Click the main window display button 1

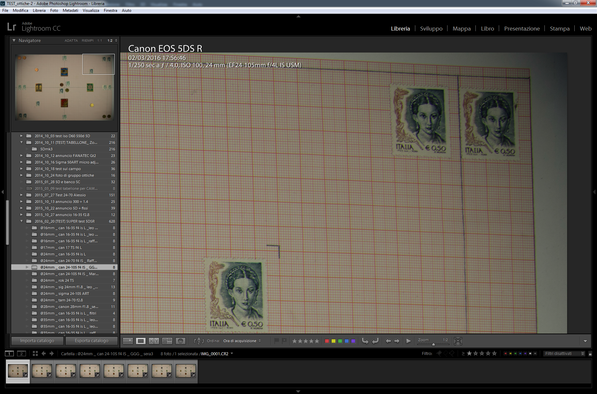pos(10,354)
